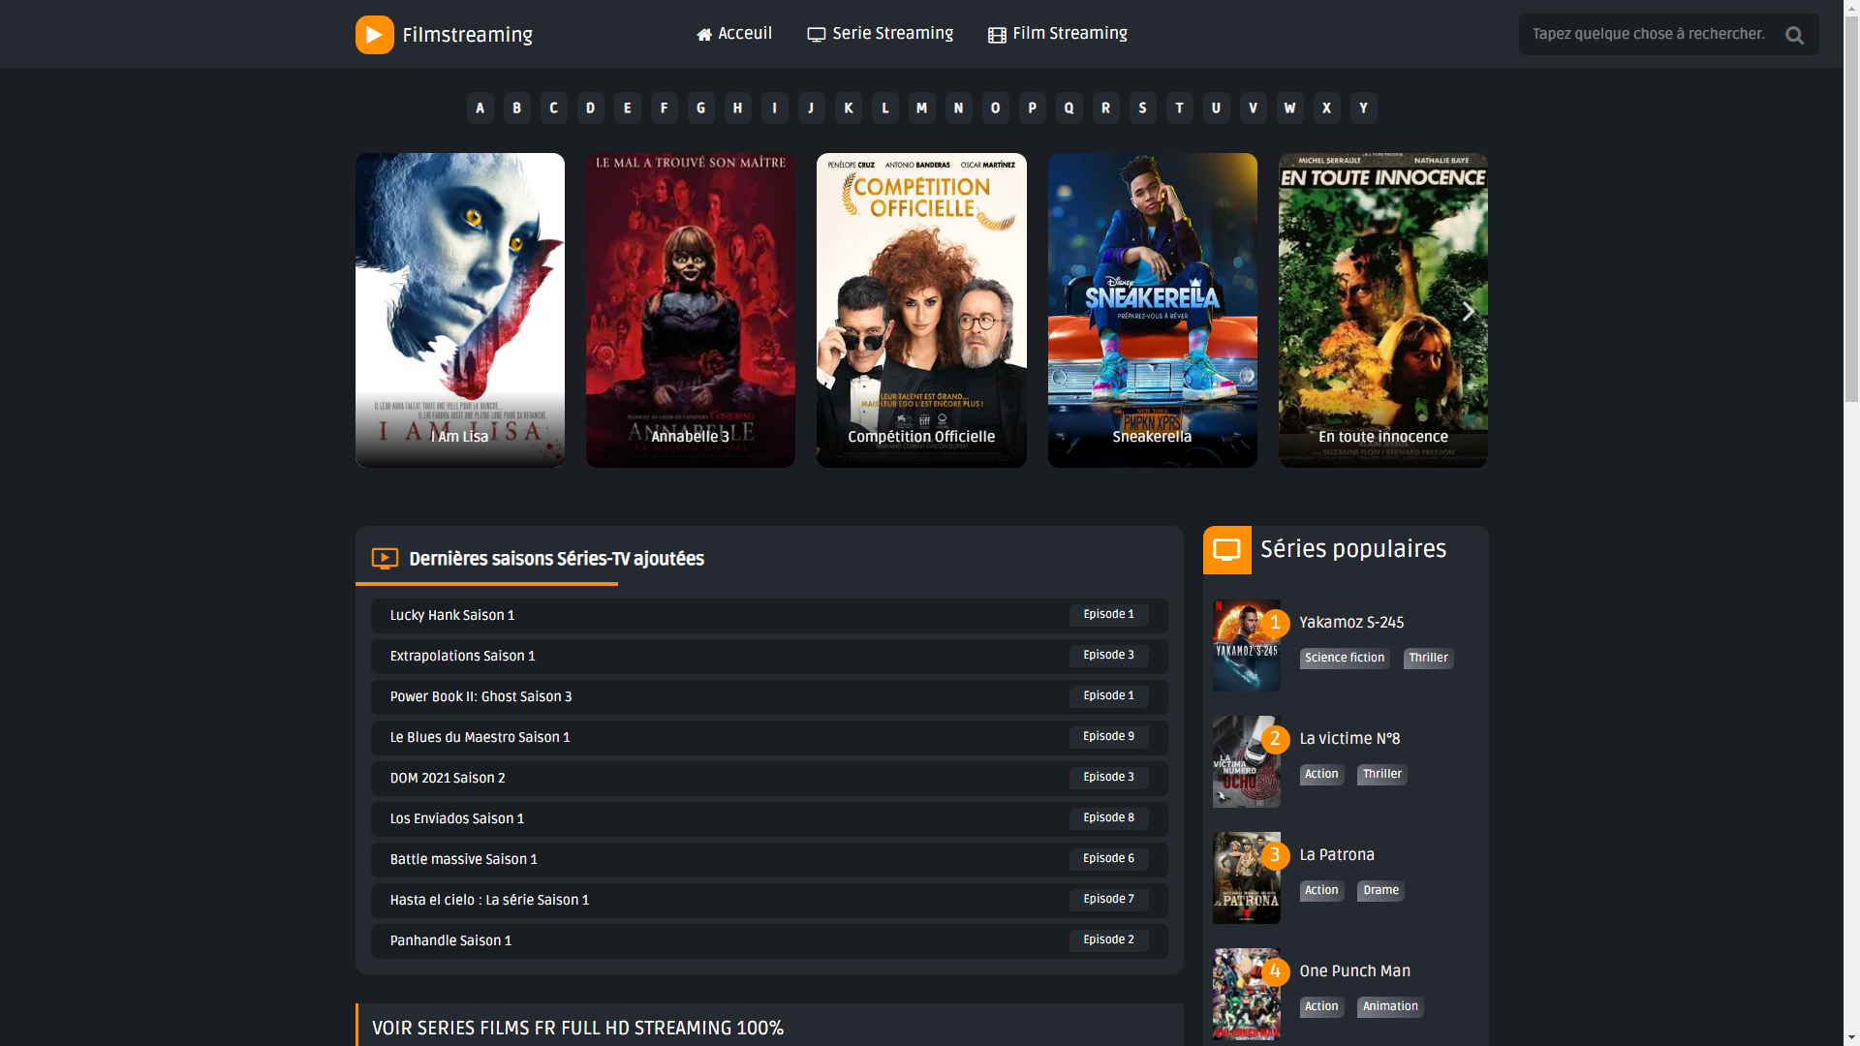This screenshot has width=1860, height=1046.
Task: Filter titles by letter U
Action: tap(1216, 108)
